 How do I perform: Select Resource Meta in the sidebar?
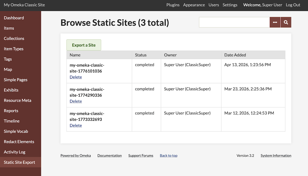[21, 100]
